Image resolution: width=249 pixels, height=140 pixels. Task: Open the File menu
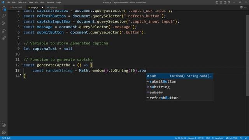click(x=8, y=2)
